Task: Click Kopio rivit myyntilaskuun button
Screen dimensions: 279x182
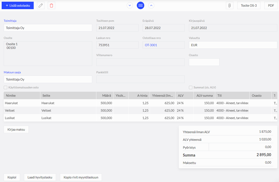Action: coord(81,177)
